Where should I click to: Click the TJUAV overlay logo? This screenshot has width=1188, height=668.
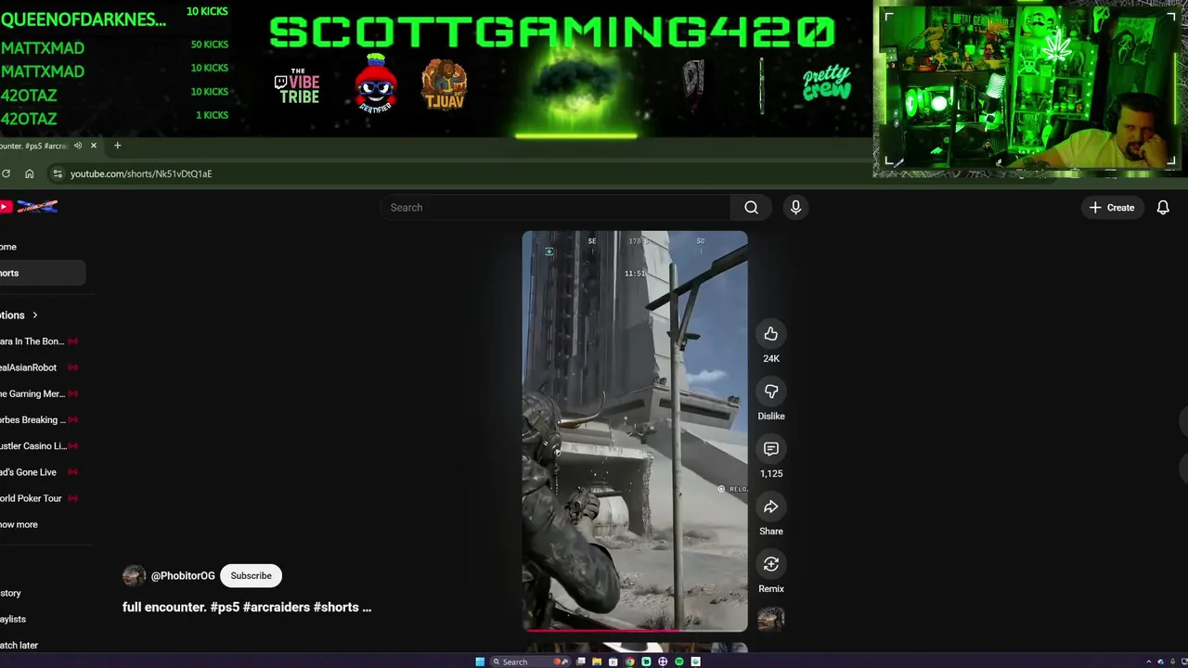444,85
